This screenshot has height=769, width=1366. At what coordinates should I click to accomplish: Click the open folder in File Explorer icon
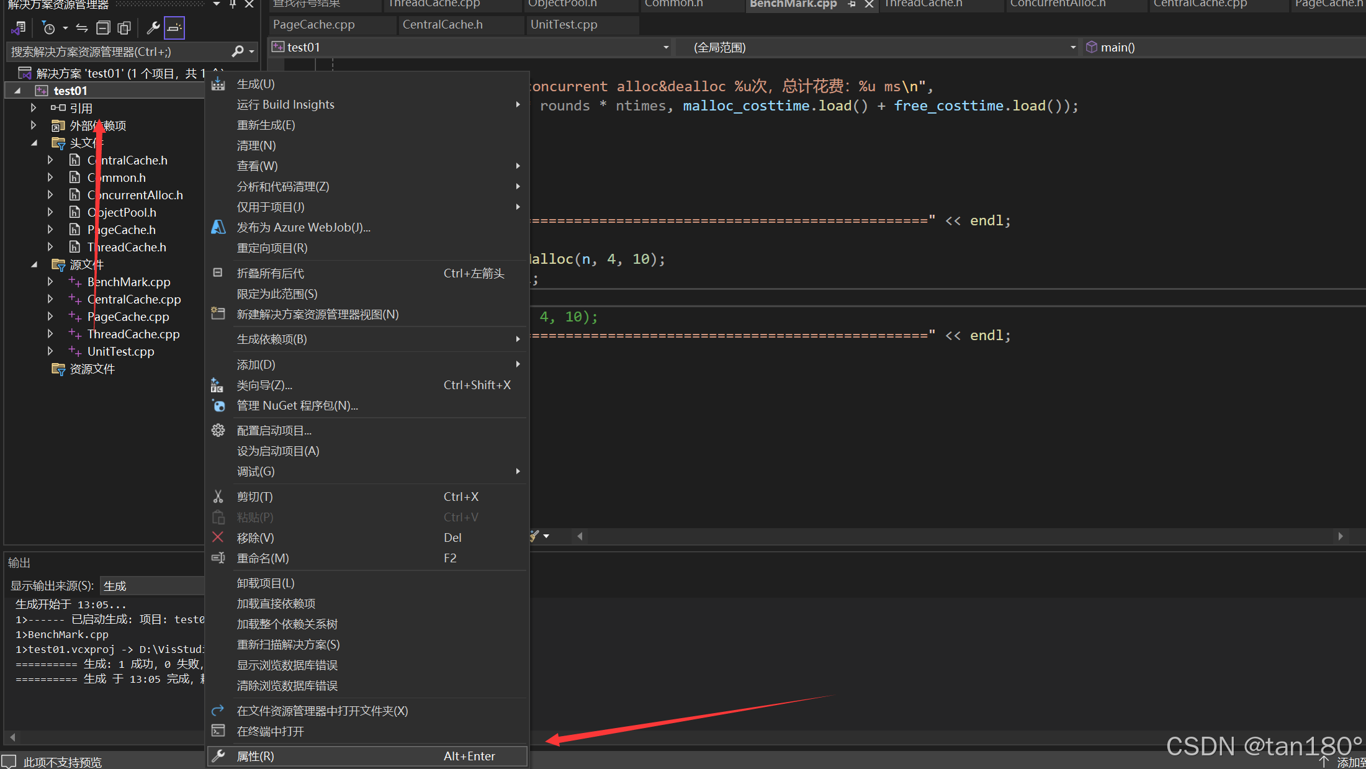(218, 710)
